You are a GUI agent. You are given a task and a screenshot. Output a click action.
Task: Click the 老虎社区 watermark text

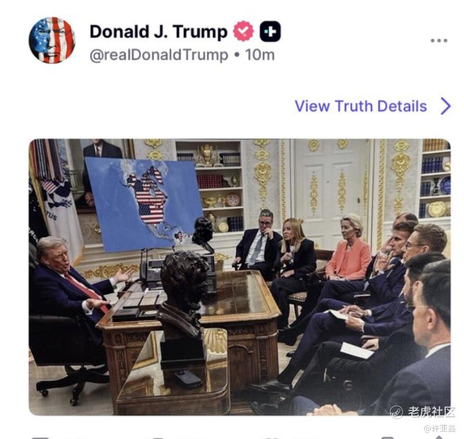pos(431,411)
